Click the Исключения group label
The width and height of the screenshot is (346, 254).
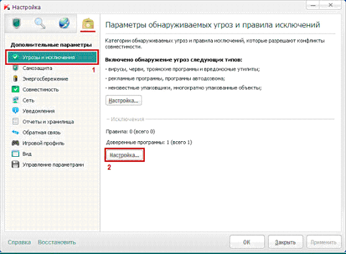pyautogui.click(x=127, y=119)
